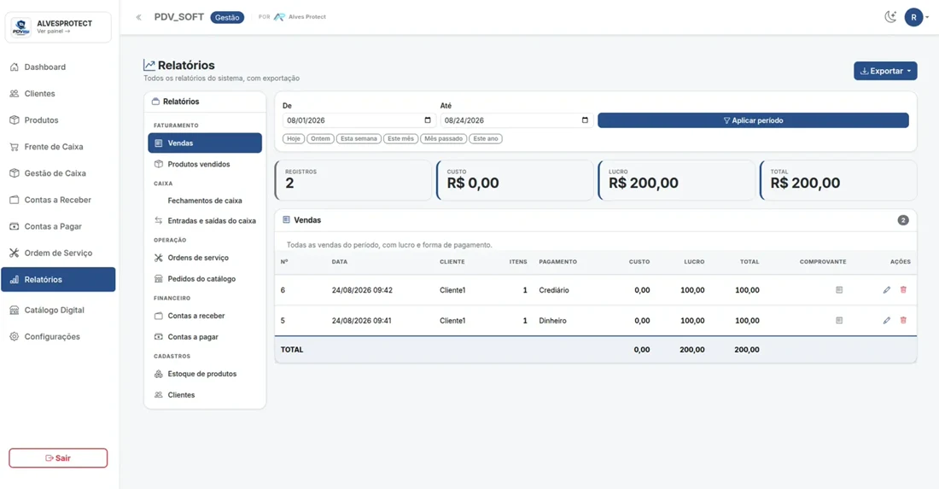Select Vendas report in Faturamento
This screenshot has width=939, height=489.
pyautogui.click(x=205, y=143)
